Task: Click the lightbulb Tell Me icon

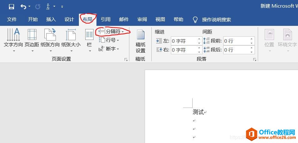Action: tap(195, 19)
